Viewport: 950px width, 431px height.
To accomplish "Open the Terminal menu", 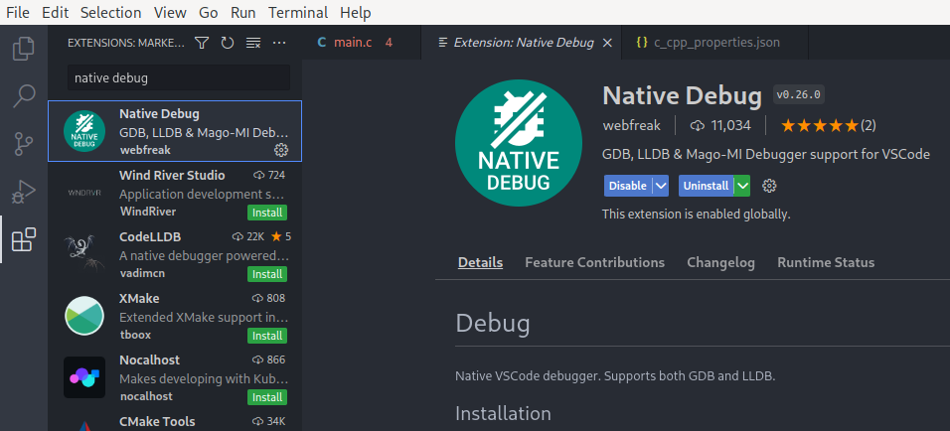I will (x=298, y=13).
